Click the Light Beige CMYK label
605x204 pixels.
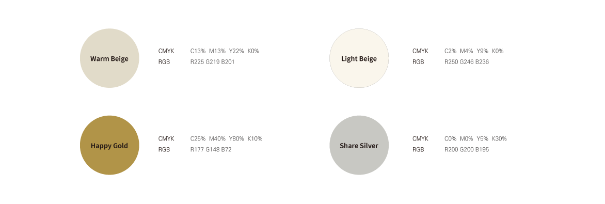point(421,51)
